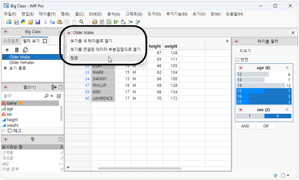This screenshot has width=299, height=180.
Task: Click horizontal scrollbar under data table
Action: (139, 168)
